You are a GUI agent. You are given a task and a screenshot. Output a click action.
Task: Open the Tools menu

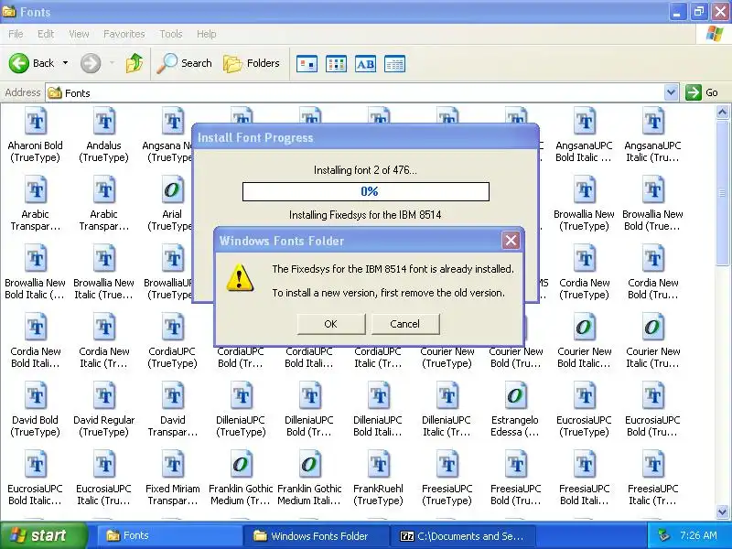click(x=171, y=34)
